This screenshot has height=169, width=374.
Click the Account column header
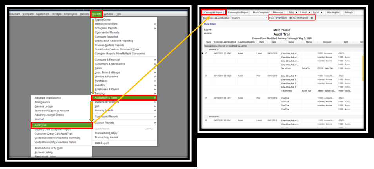pos(327,42)
